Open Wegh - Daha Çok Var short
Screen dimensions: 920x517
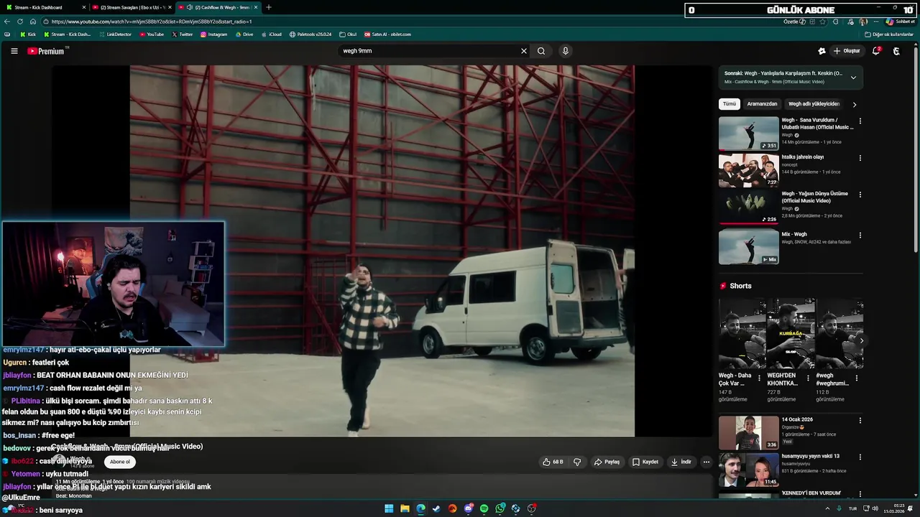click(x=742, y=333)
